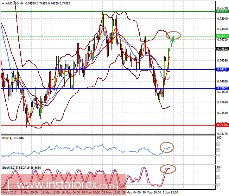Click the green upward arrow on chart

[173, 42]
